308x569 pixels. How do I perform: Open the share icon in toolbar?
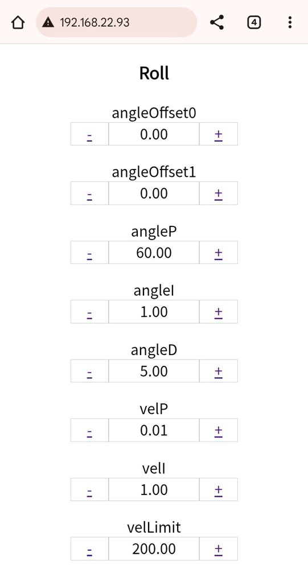pos(217,23)
